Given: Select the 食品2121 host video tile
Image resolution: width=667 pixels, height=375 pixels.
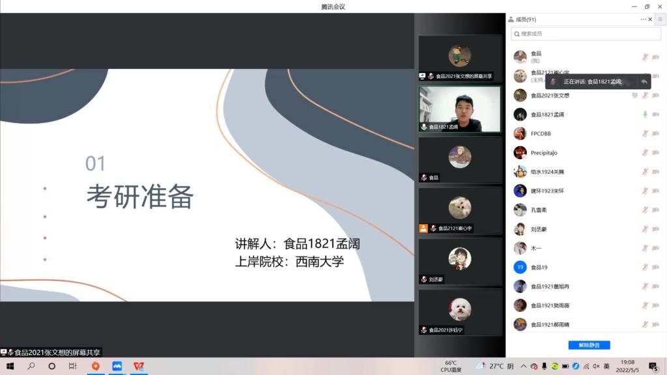Looking at the screenshot, I should click(460, 210).
